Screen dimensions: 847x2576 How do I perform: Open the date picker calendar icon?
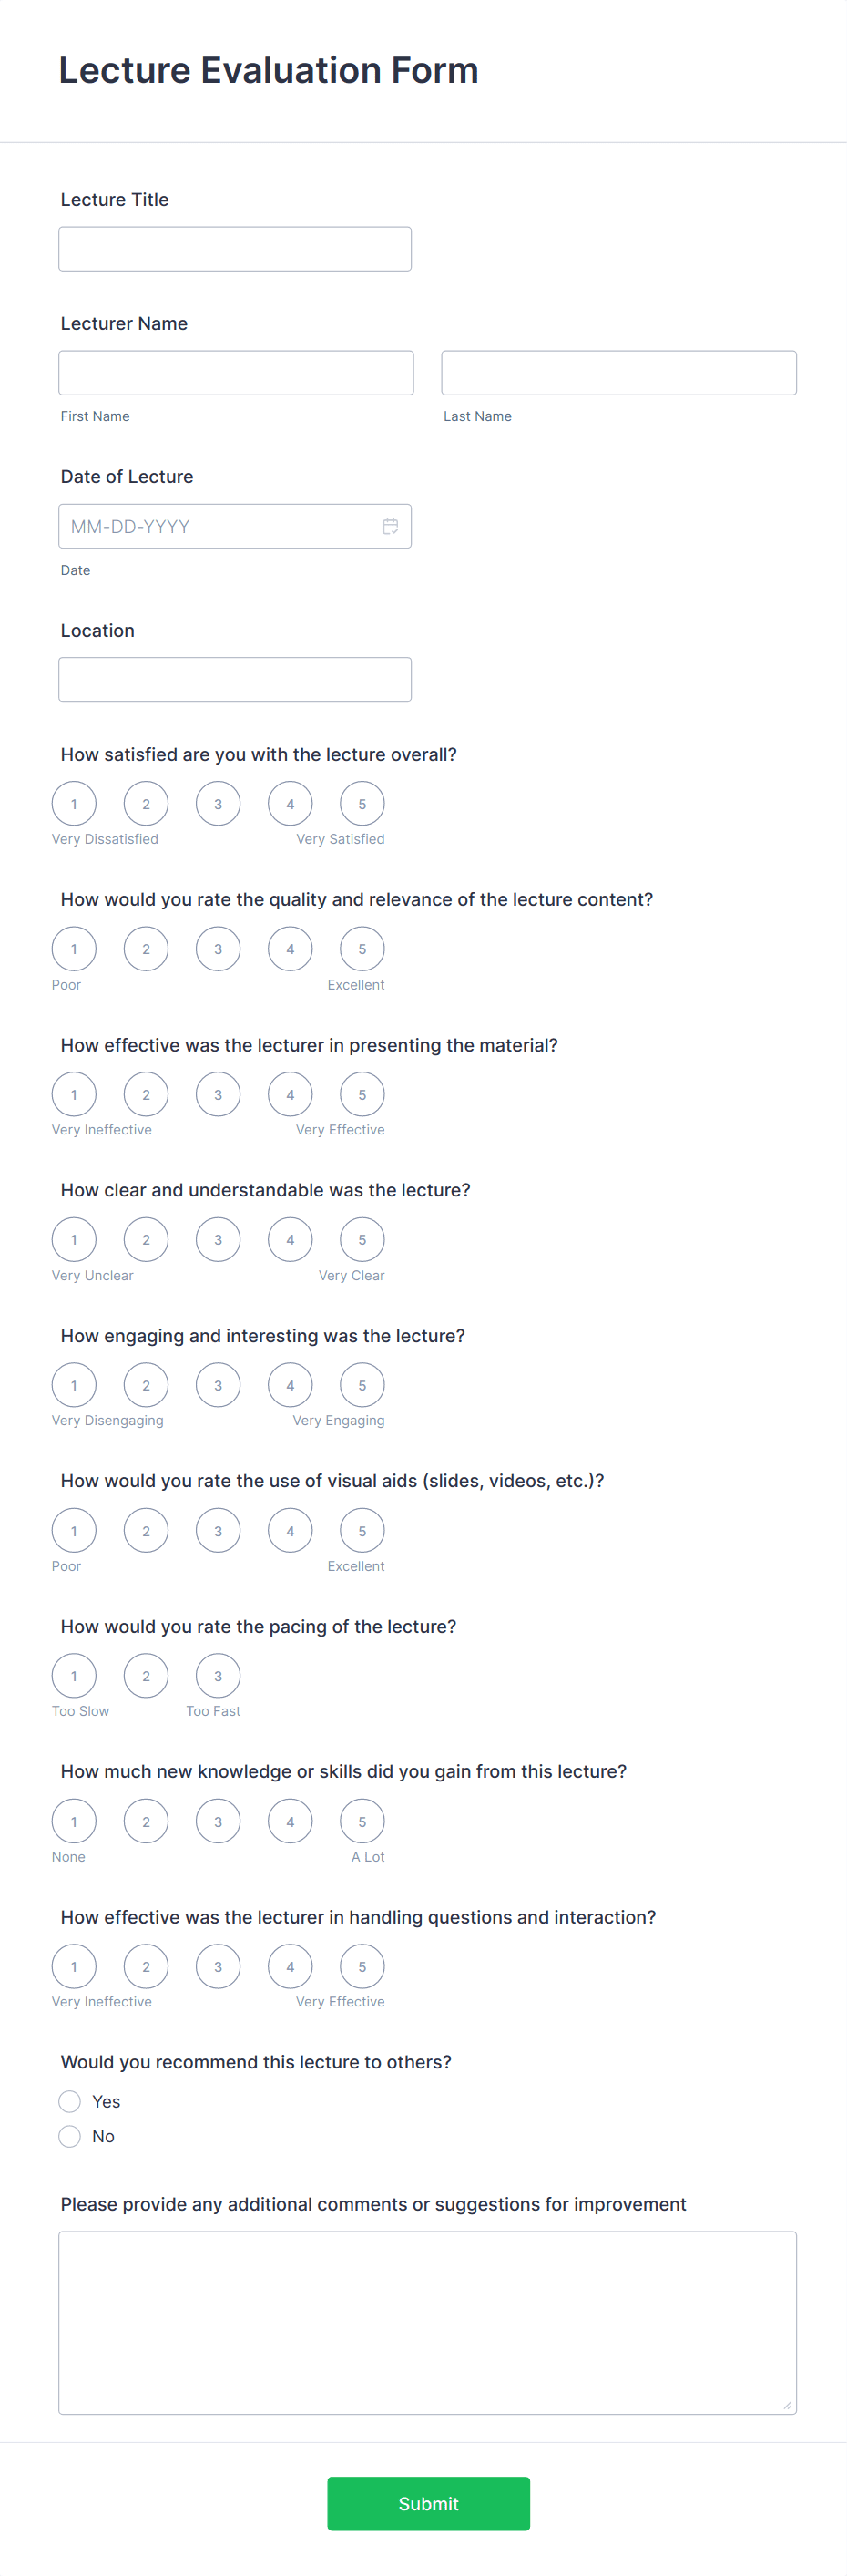pos(390,526)
